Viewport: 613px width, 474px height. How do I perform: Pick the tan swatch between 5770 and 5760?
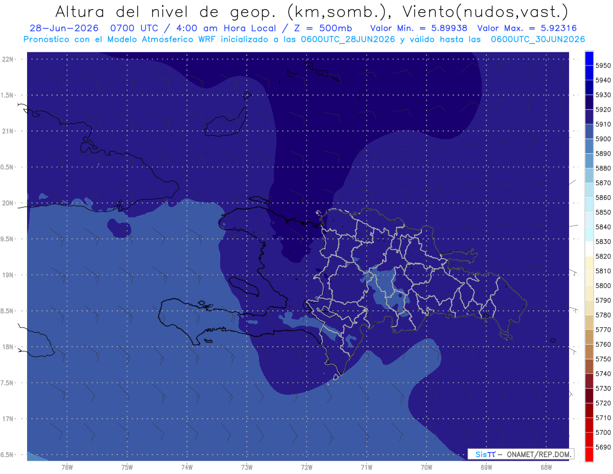pos(589,337)
